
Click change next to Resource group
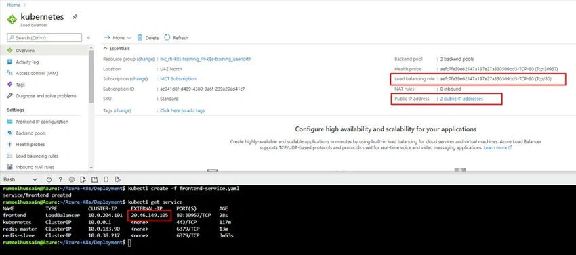click(146, 59)
